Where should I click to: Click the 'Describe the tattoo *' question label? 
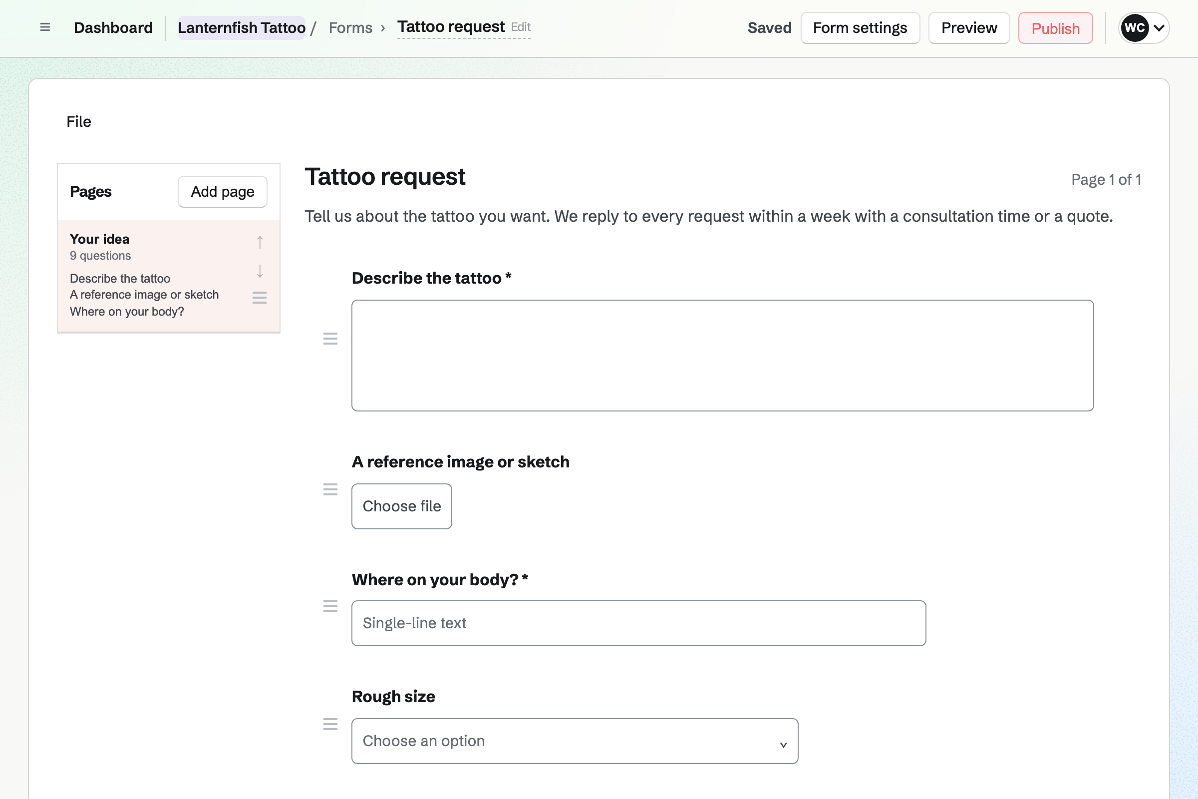tap(431, 278)
